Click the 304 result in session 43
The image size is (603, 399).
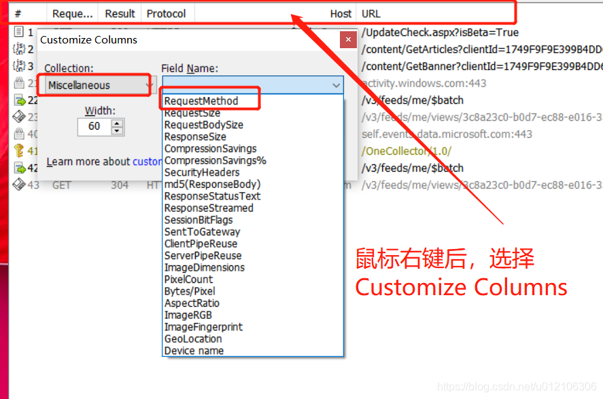tap(120, 185)
